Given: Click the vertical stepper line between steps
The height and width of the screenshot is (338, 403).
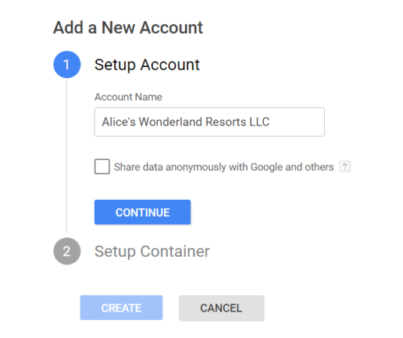Looking at the screenshot, I should (67, 155).
